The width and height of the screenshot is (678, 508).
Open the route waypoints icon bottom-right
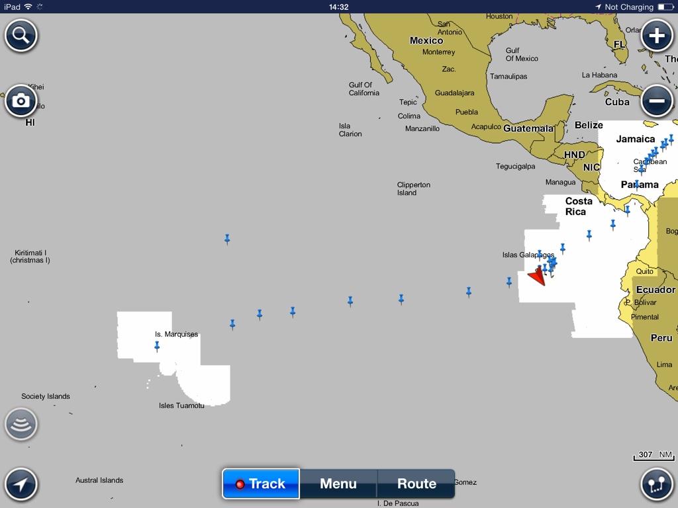click(656, 484)
